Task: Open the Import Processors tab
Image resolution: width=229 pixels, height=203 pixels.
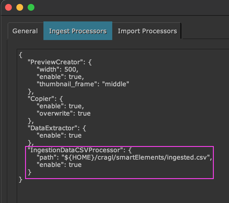Action: (147, 31)
